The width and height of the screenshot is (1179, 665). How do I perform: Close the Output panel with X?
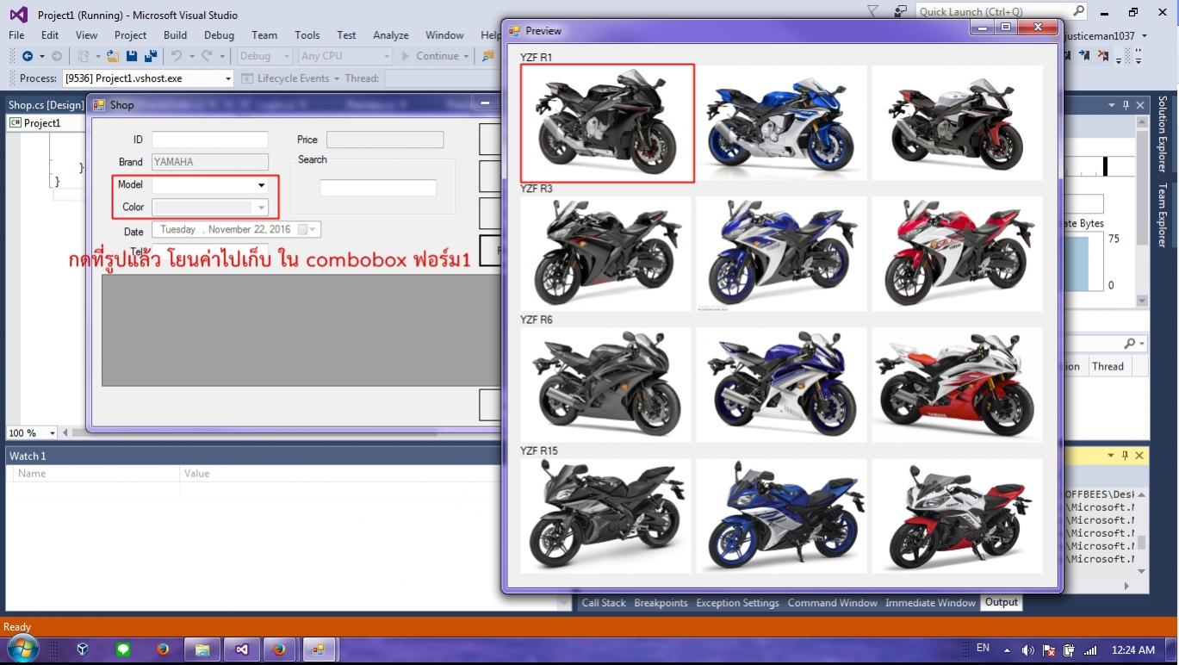(x=1139, y=455)
